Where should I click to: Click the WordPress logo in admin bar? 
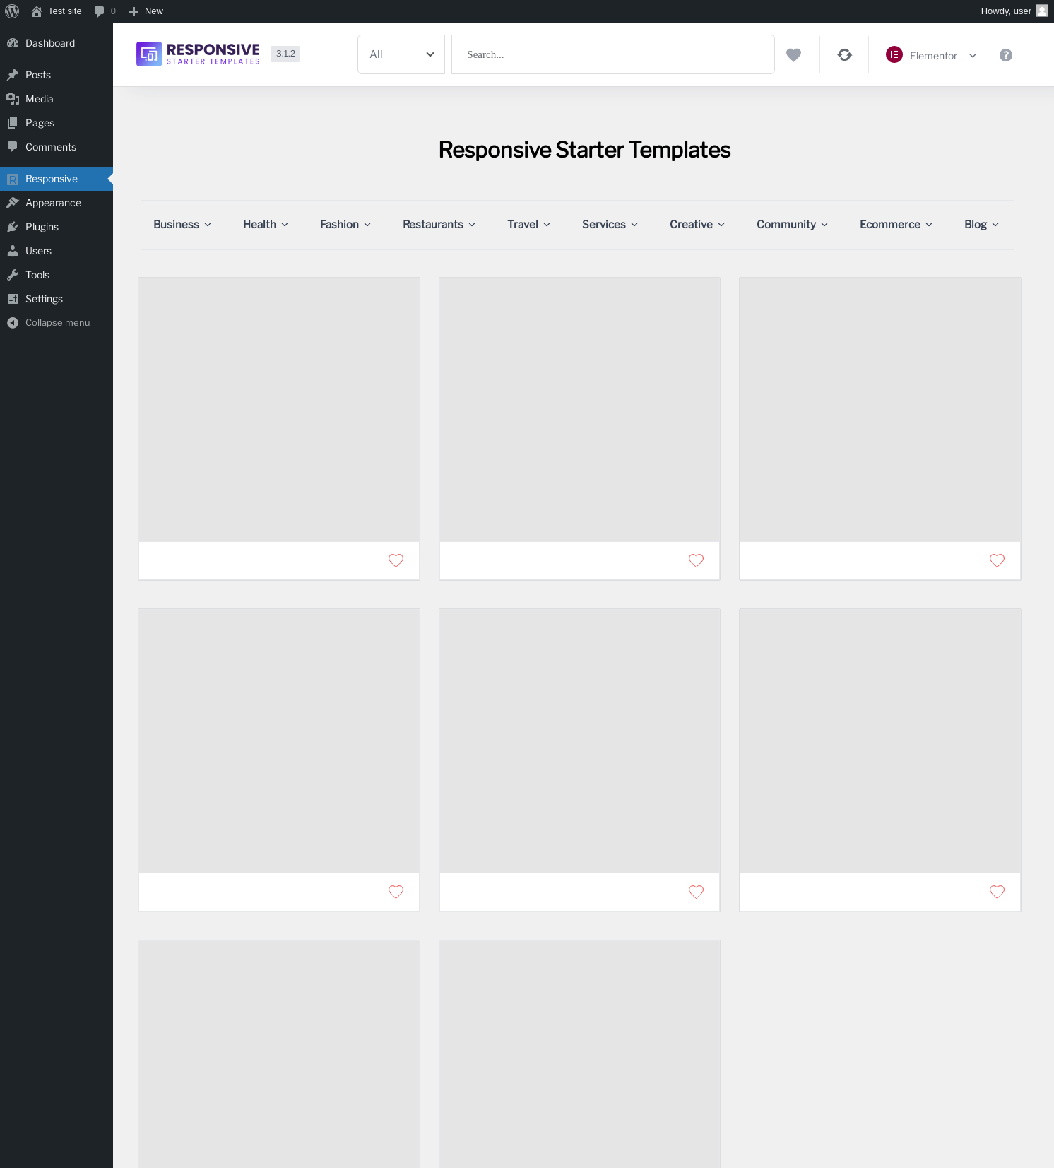12,11
